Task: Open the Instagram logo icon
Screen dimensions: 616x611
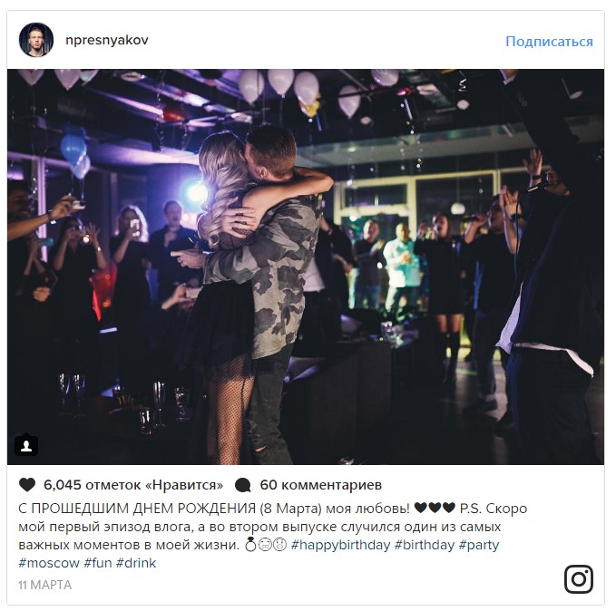Action: [579, 579]
